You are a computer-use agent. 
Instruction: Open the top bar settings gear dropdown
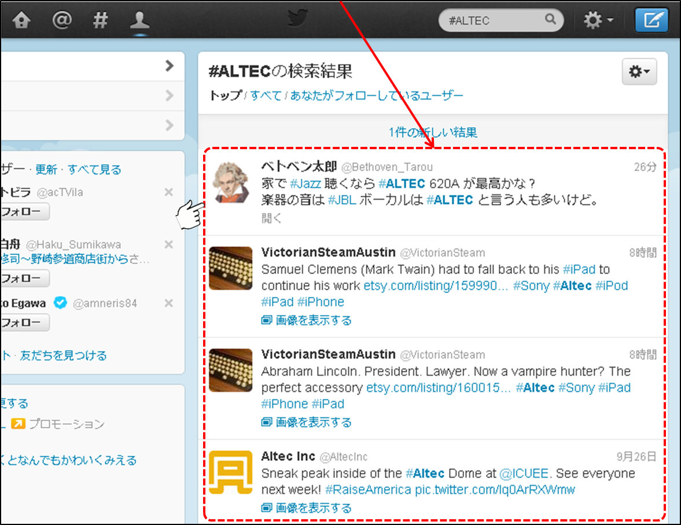pyautogui.click(x=598, y=21)
